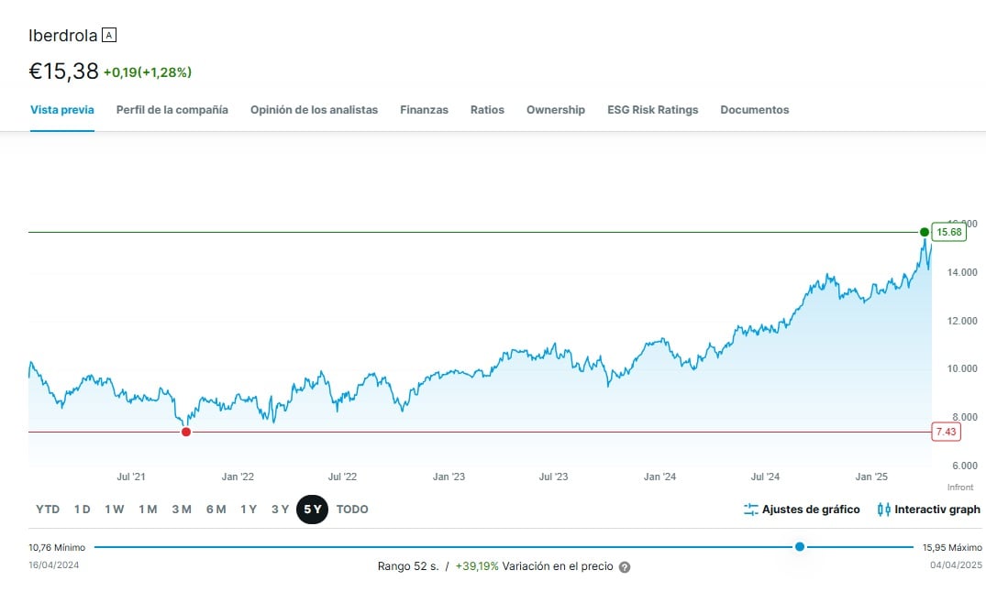Select the 5Y time range

[x=312, y=510]
